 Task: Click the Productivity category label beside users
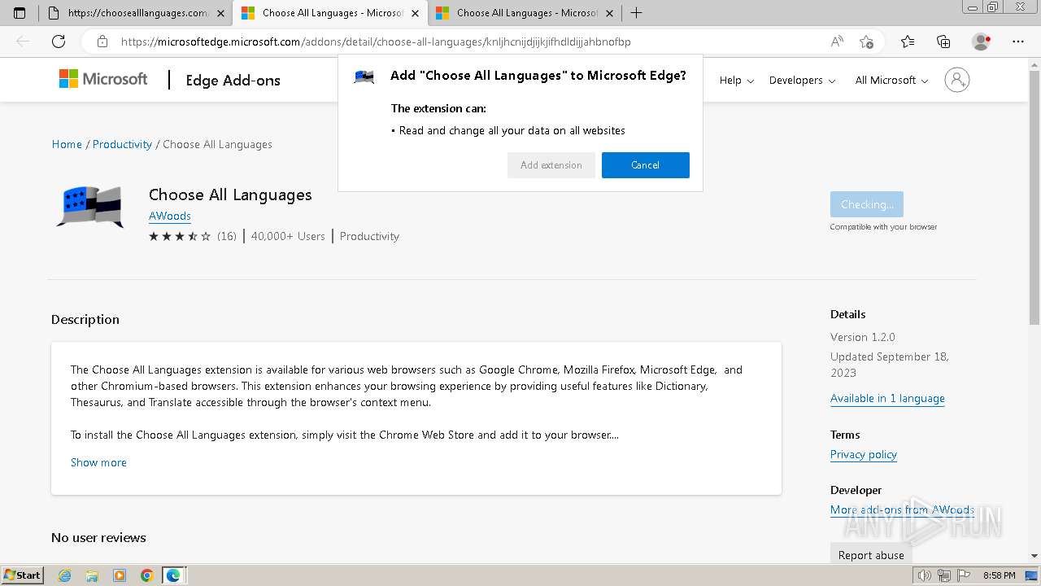click(x=369, y=236)
